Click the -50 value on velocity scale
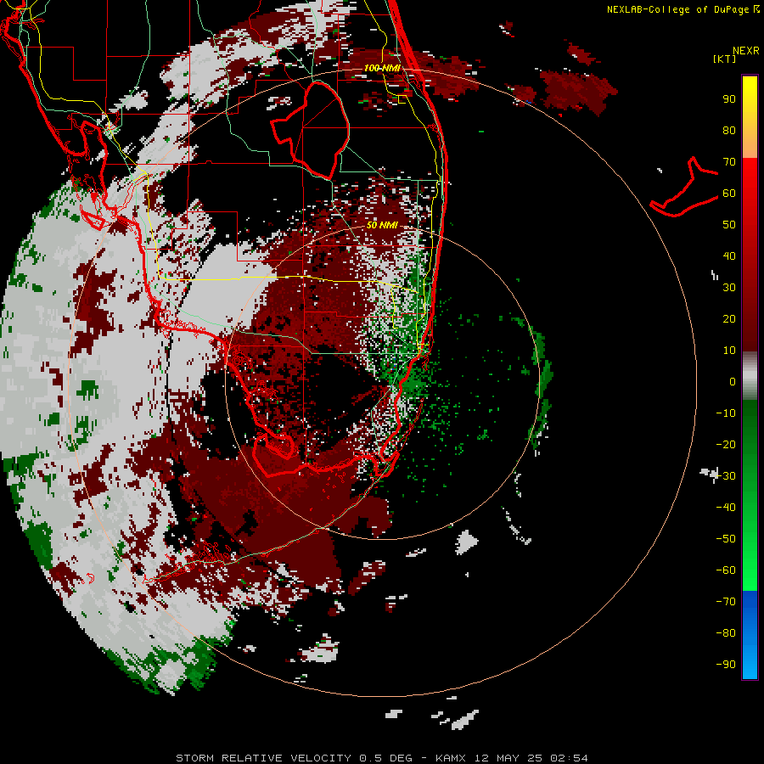The width and height of the screenshot is (764, 764). (x=726, y=539)
